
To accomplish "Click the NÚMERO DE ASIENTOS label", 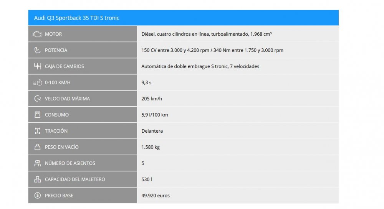I will pyautogui.click(x=70, y=163).
